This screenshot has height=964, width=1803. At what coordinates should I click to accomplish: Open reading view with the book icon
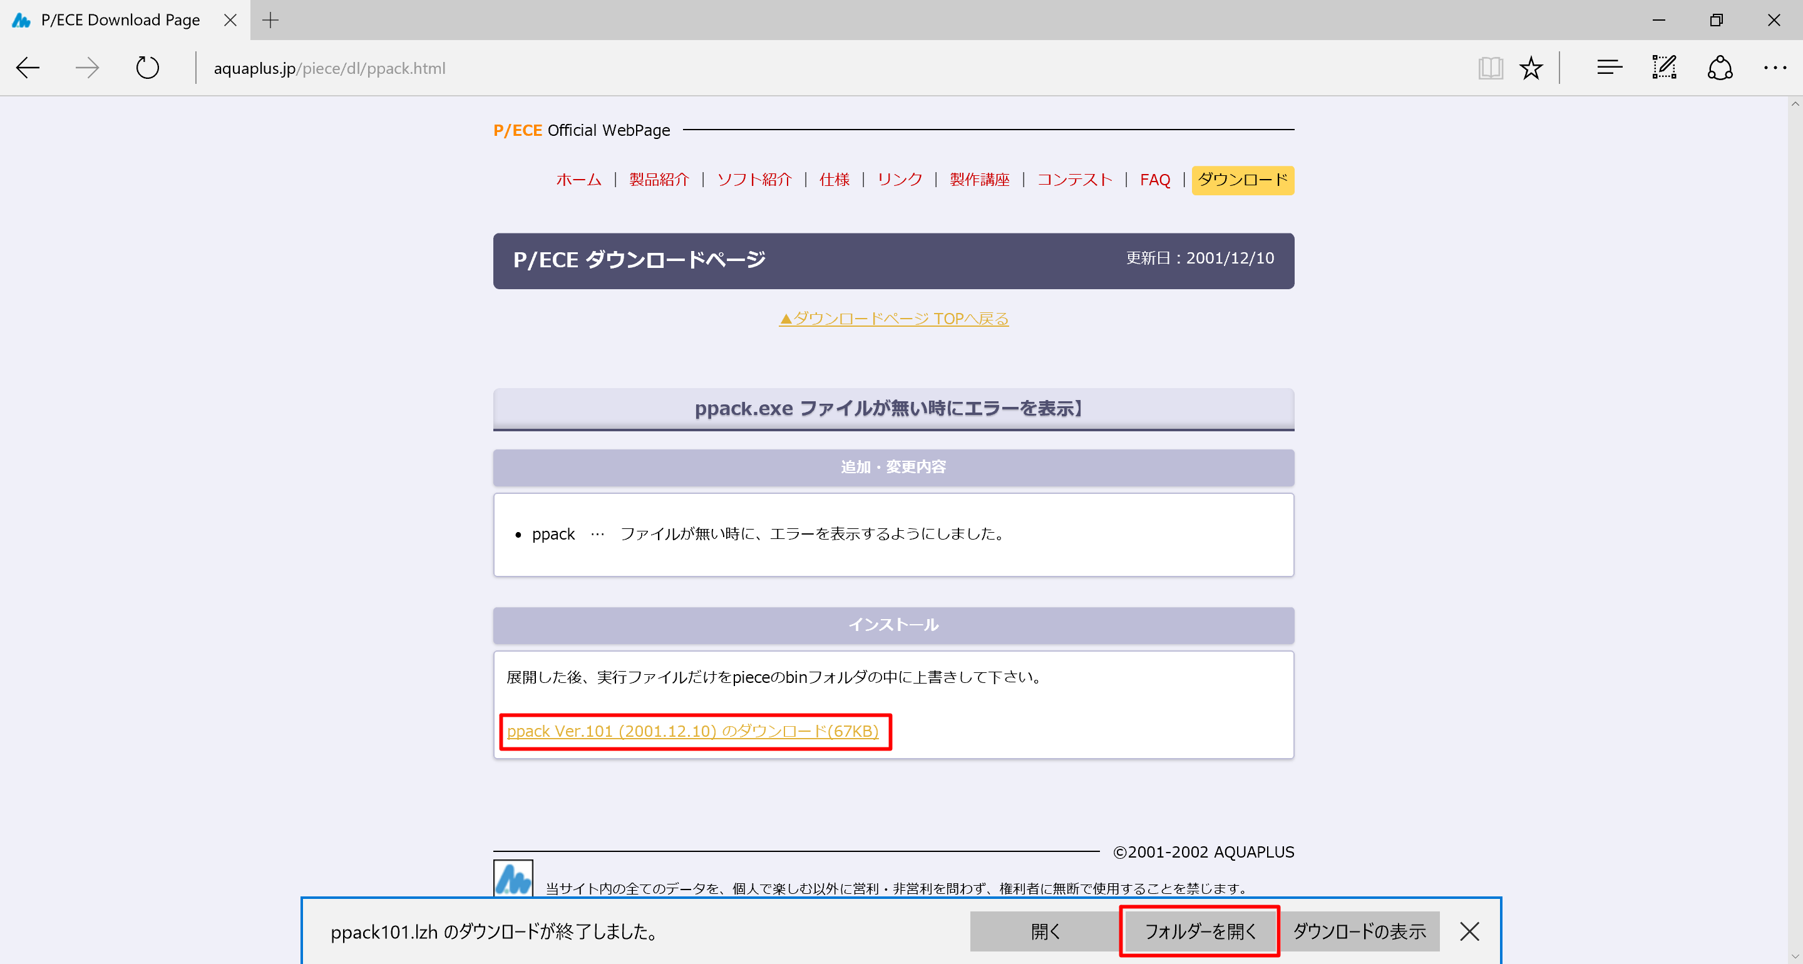[x=1490, y=68]
